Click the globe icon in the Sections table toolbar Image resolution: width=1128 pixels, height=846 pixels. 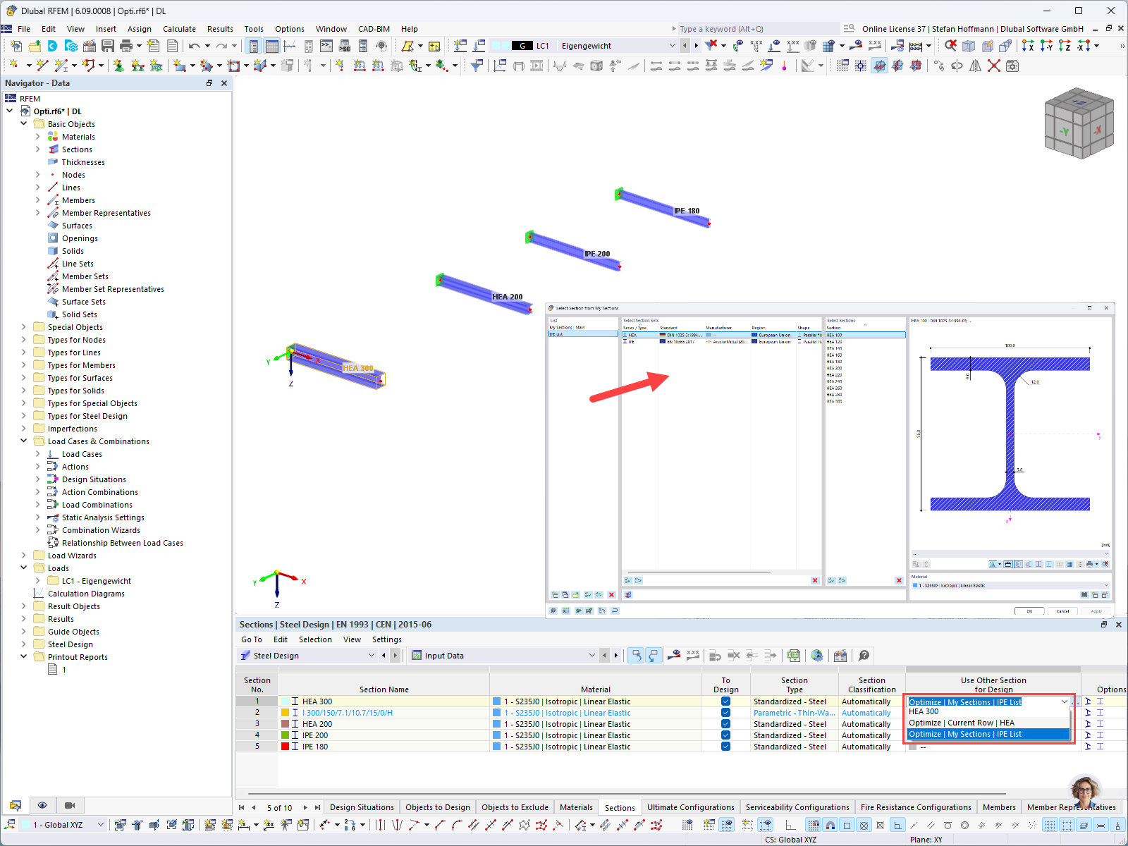(817, 656)
